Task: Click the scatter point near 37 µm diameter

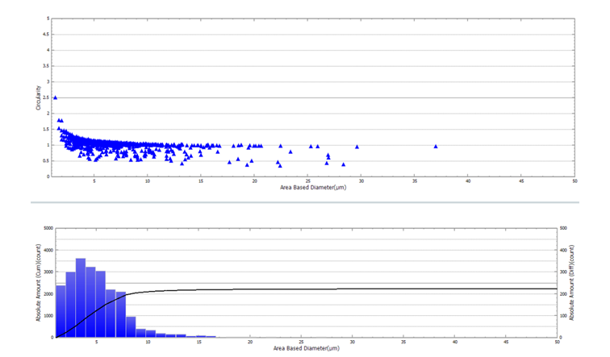Action: pyautogui.click(x=436, y=147)
